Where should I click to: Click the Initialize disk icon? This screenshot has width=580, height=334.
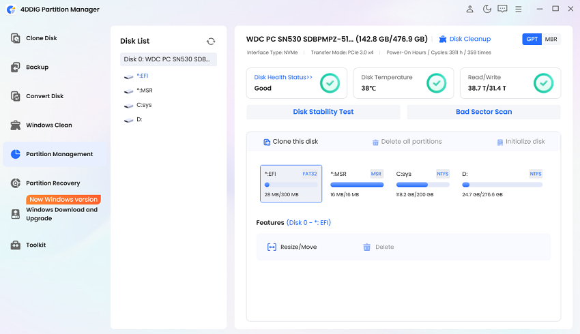point(499,142)
